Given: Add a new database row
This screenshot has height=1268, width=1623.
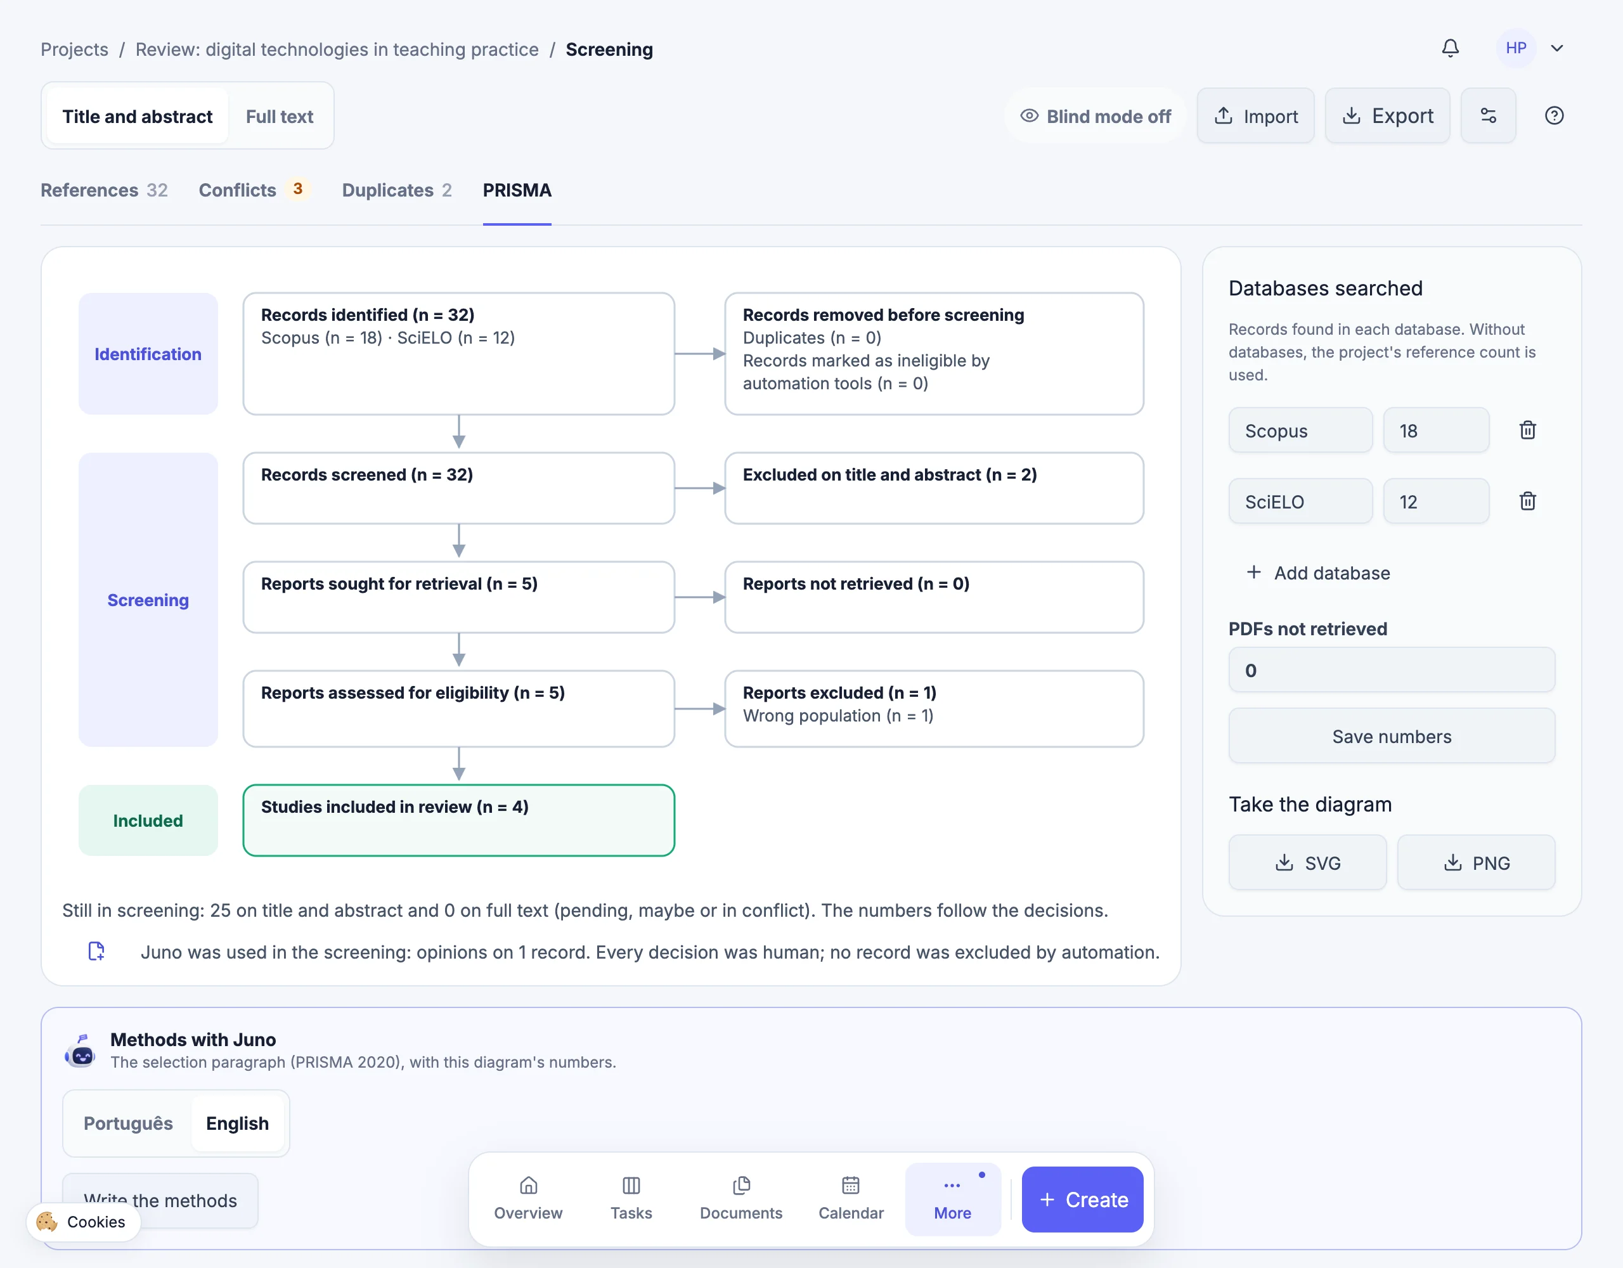Looking at the screenshot, I should [1317, 573].
